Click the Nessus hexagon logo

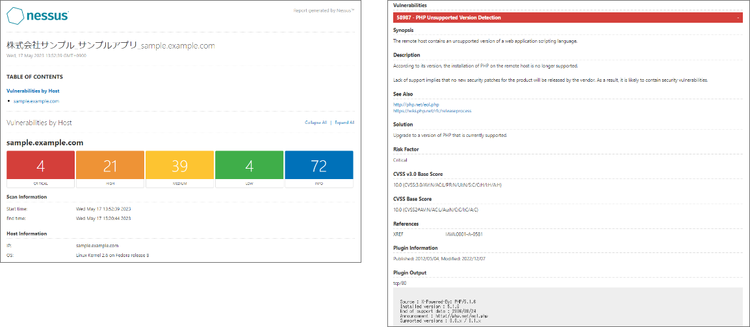15,16
